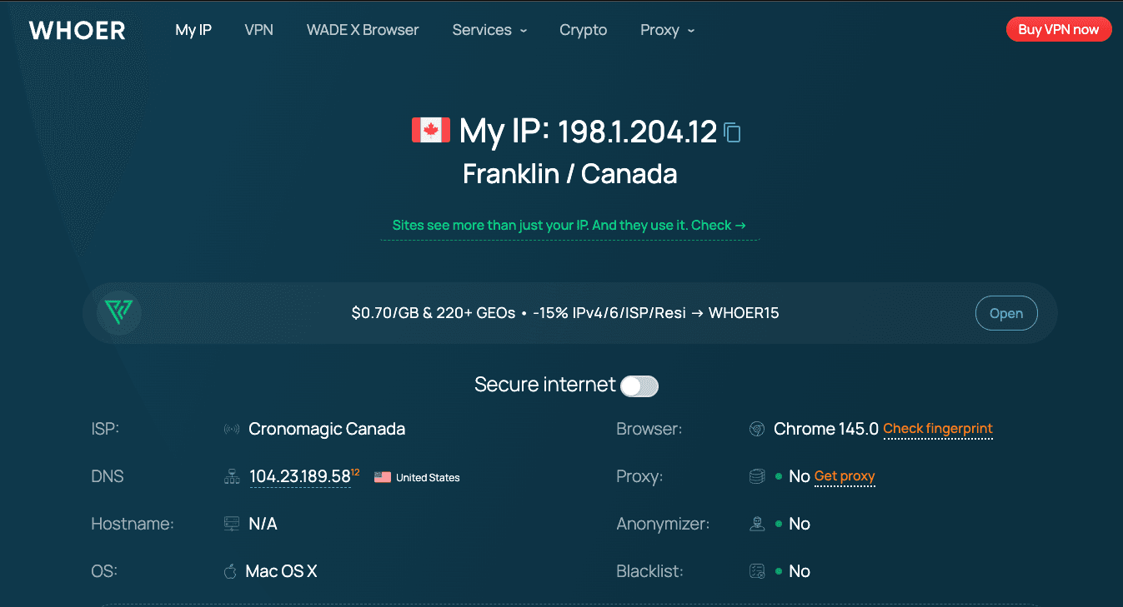This screenshot has height=607, width=1123.
Task: Open the Check fingerprint link
Action: coord(937,429)
